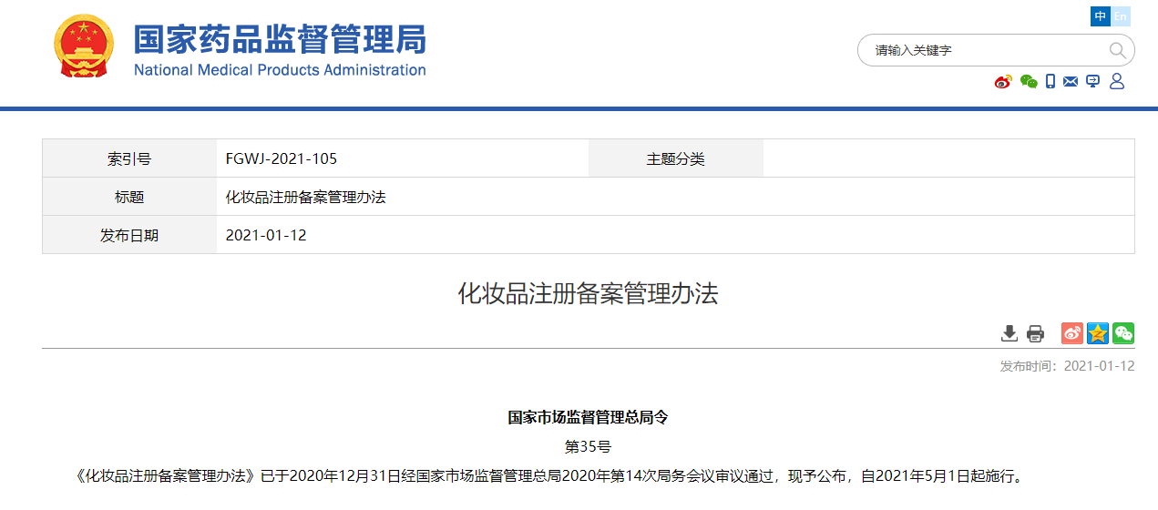Click the 第35号 order number
The width and height of the screenshot is (1158, 510).
coord(588,446)
